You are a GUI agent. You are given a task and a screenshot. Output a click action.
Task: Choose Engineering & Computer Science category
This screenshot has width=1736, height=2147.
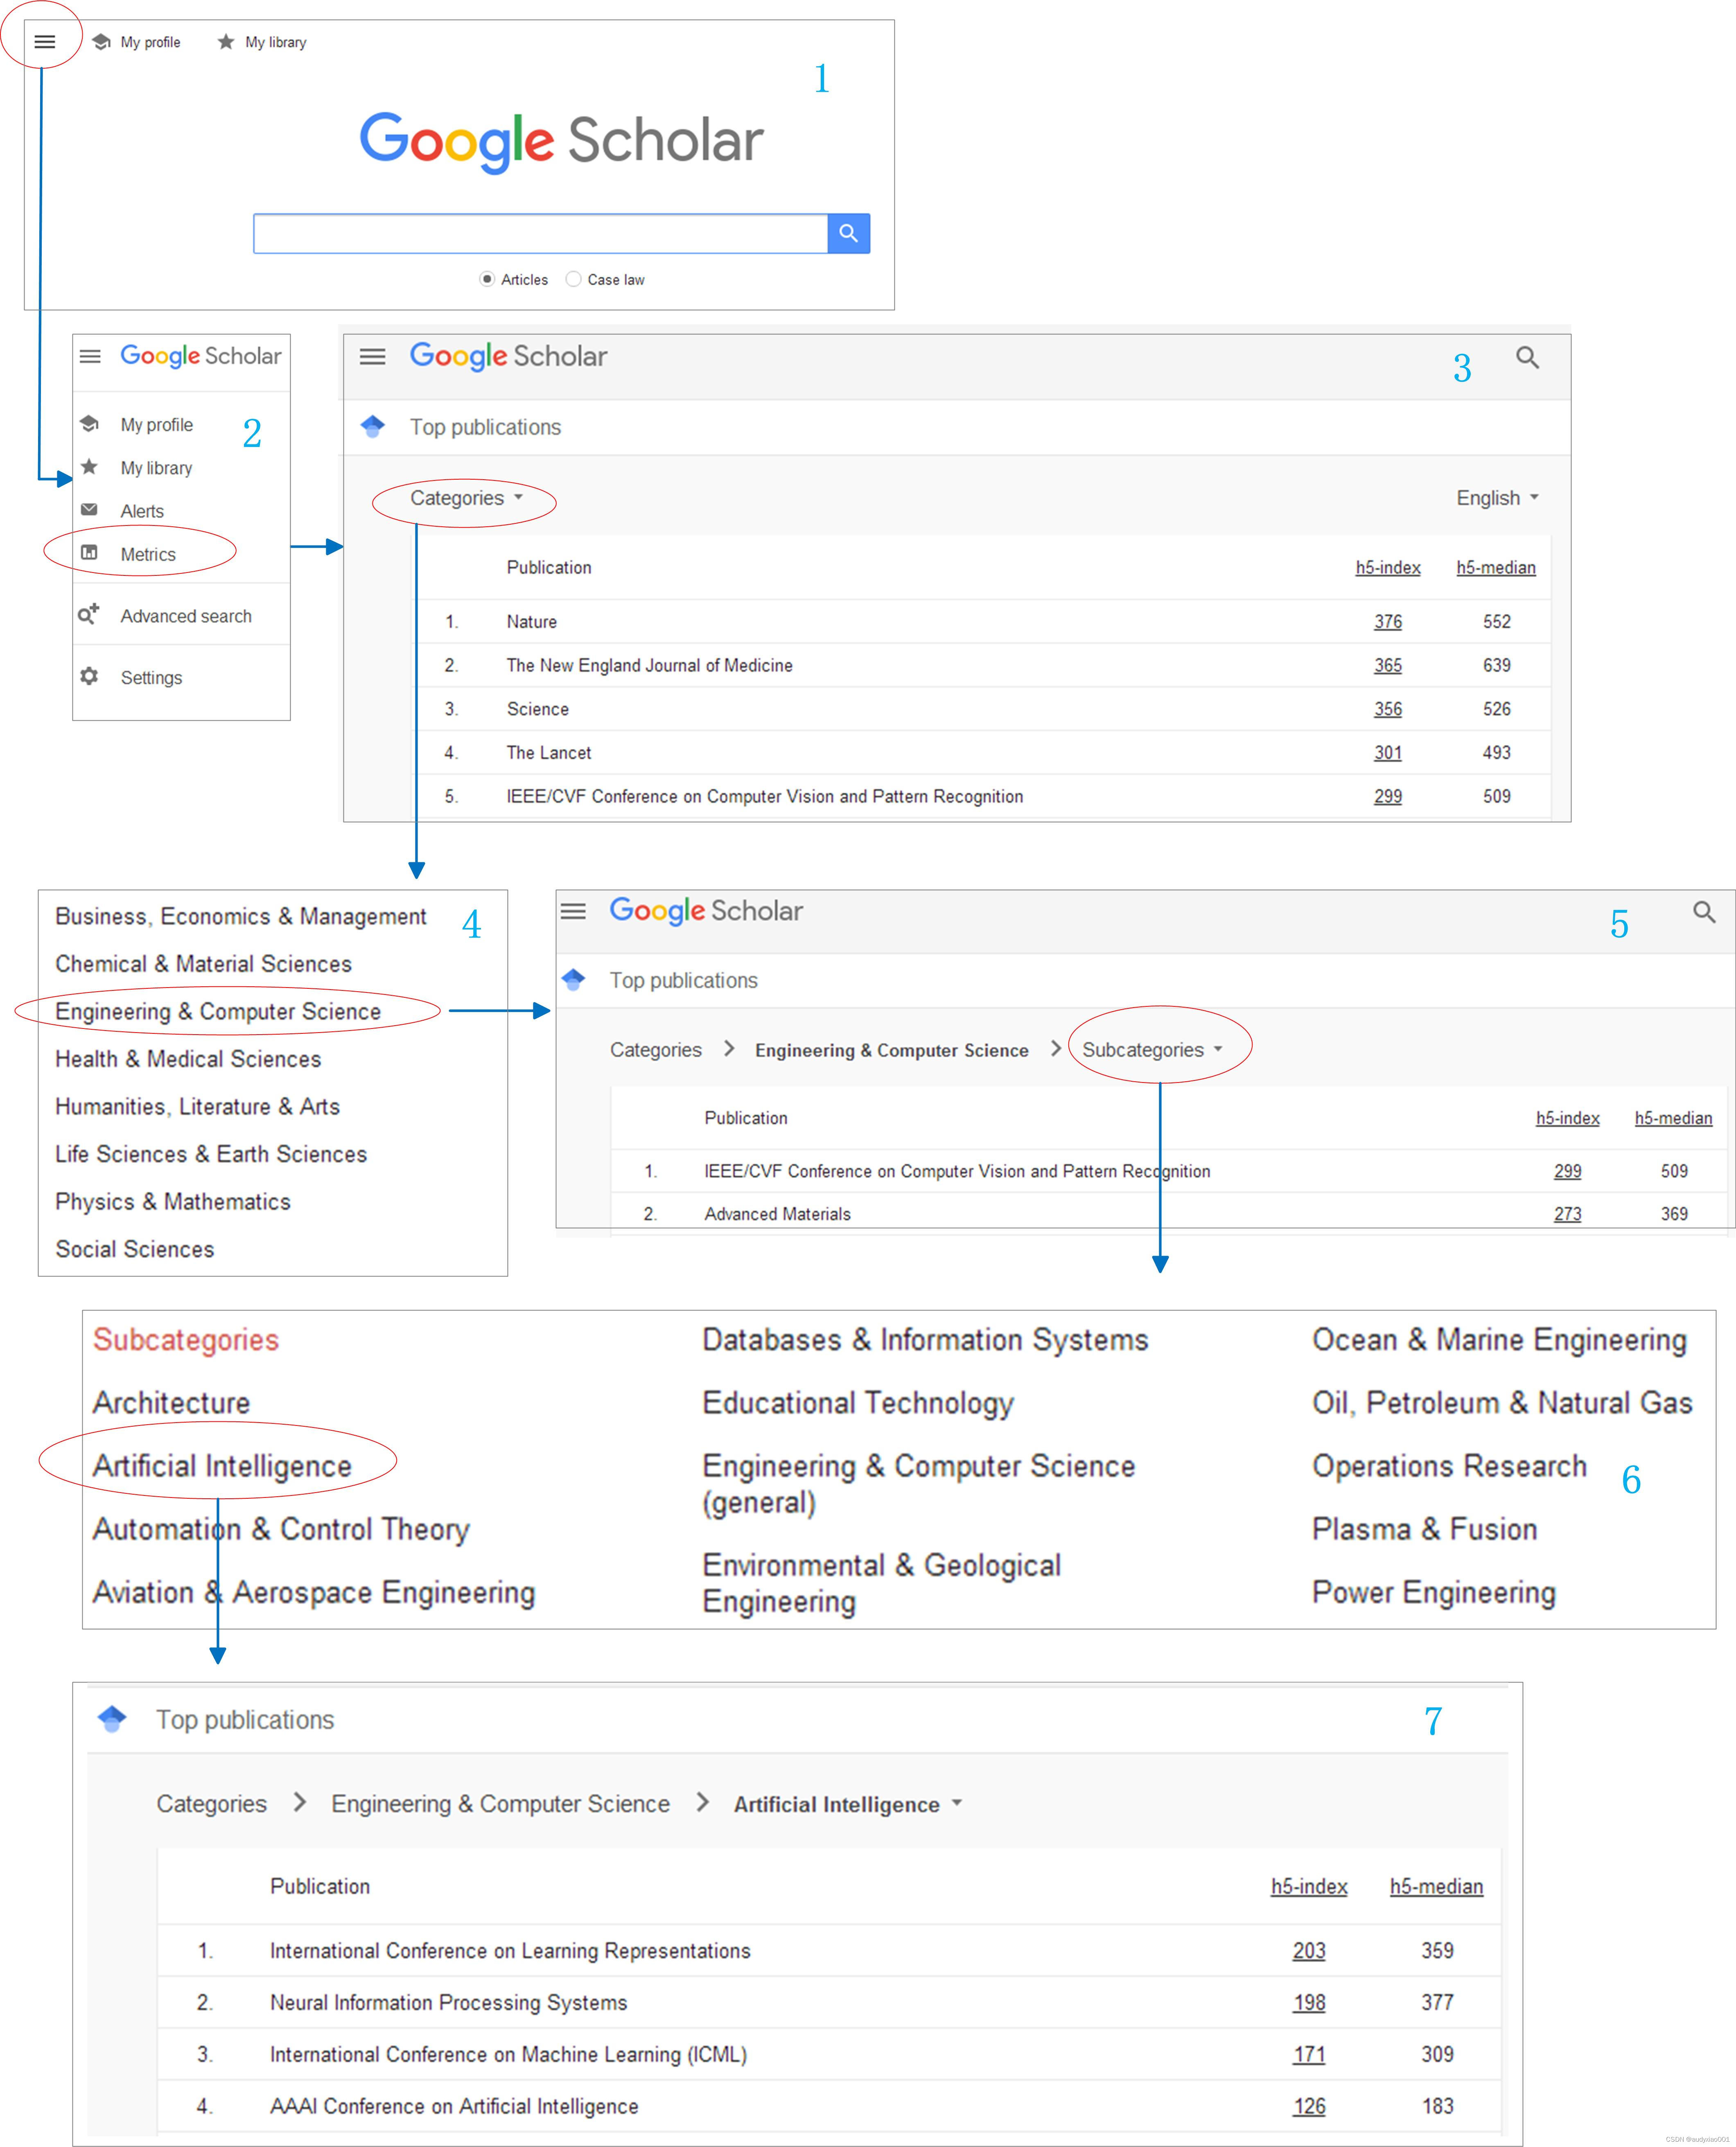point(218,1012)
